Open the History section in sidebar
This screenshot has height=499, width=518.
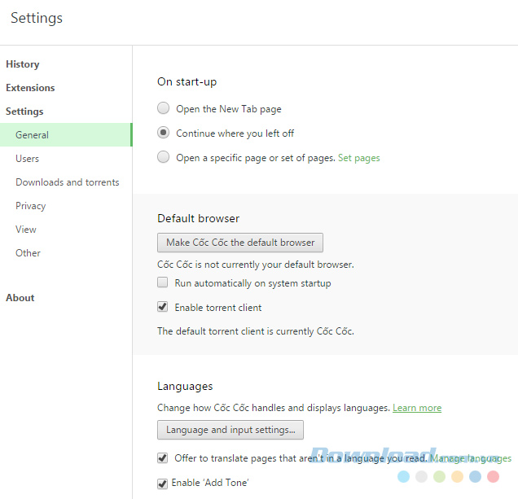(23, 64)
